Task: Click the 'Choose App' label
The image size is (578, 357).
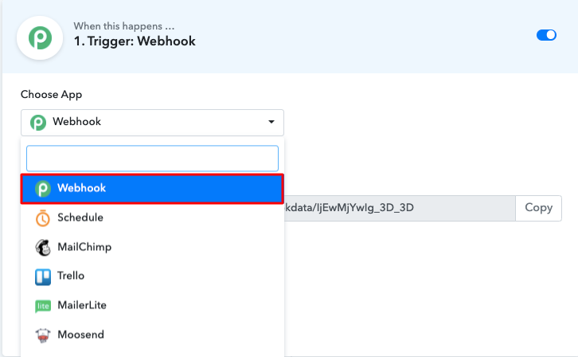Action: coord(51,95)
